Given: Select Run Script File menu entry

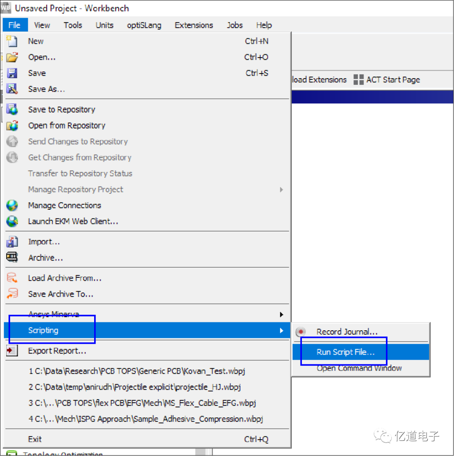Looking at the screenshot, I should (345, 352).
